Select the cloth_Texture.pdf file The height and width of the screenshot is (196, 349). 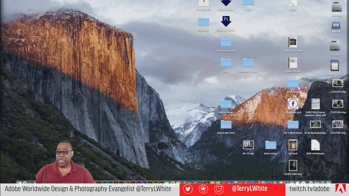(293, 42)
